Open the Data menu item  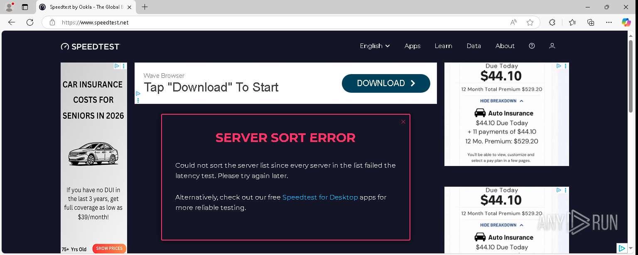474,46
